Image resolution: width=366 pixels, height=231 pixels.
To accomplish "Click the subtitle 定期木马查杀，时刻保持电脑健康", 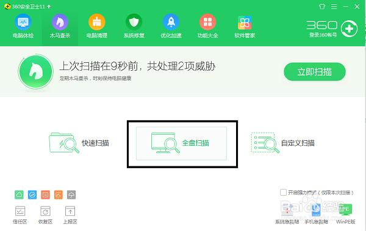I will pyautogui.click(x=95, y=79).
